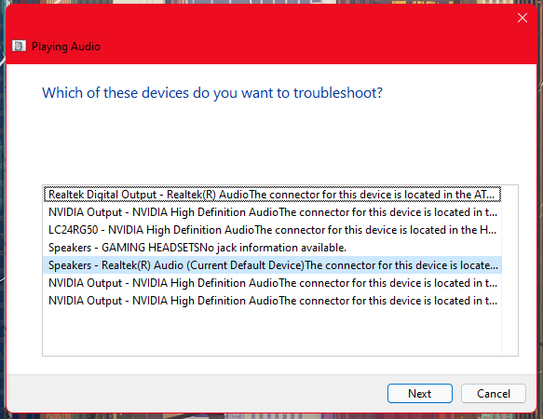The width and height of the screenshot is (543, 419).
Task: Click the Playing Audio title text
Action: click(66, 47)
